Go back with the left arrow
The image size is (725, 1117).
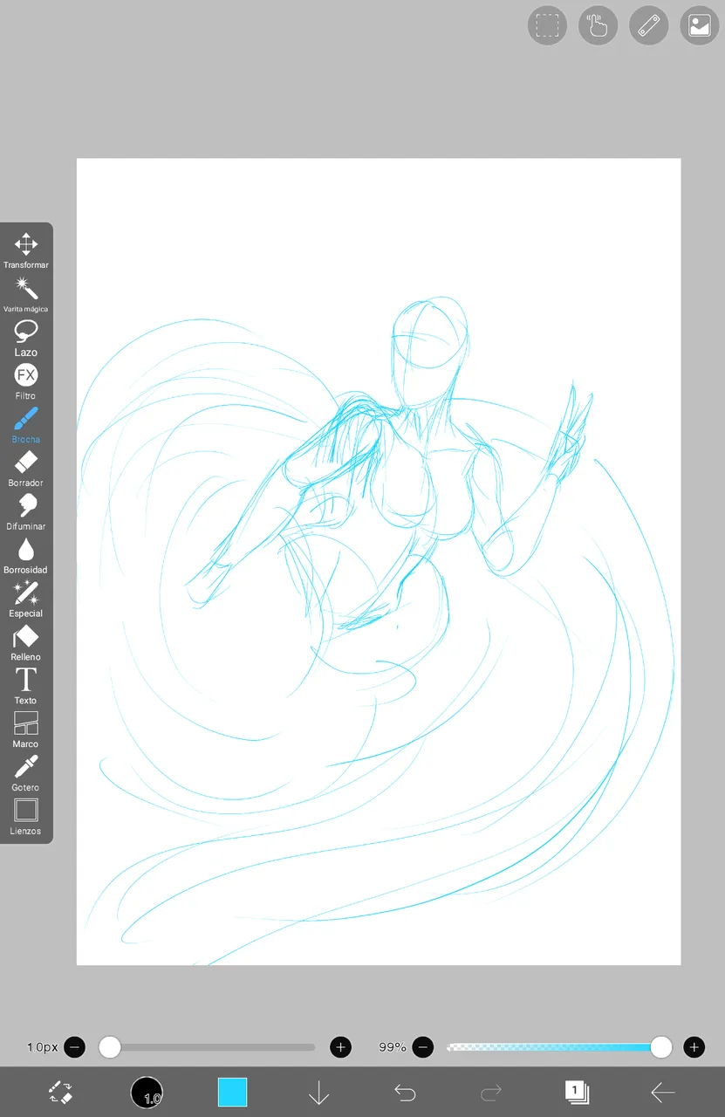pyautogui.click(x=663, y=1092)
